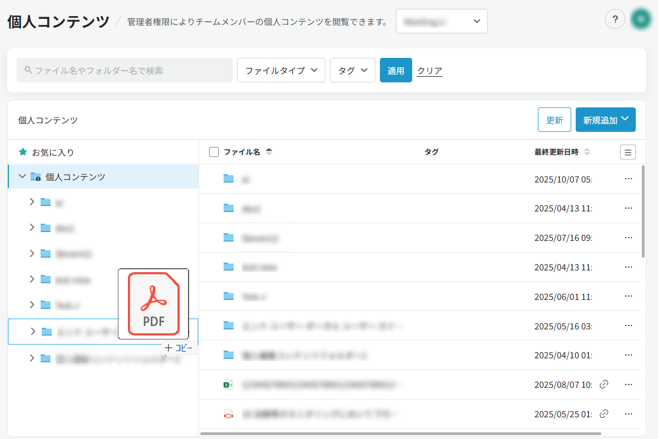The height and width of the screenshot is (439, 658).
Task: Open the help question mark icon
Action: (615, 19)
